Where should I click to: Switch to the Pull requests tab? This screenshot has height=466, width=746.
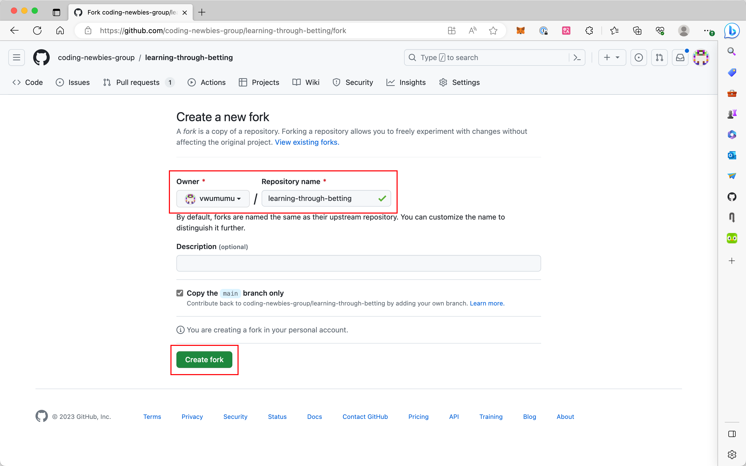tap(138, 82)
